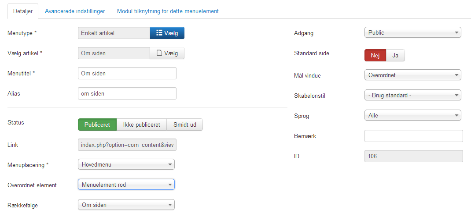Click the Menutitel input field
The image size is (471, 217).
(127, 73)
